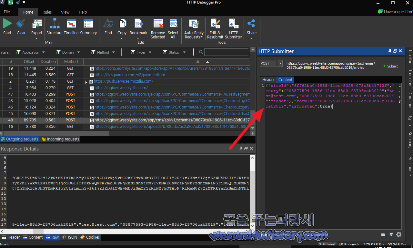Select request row 4 qqixvc.weeblysite.com

121,88
